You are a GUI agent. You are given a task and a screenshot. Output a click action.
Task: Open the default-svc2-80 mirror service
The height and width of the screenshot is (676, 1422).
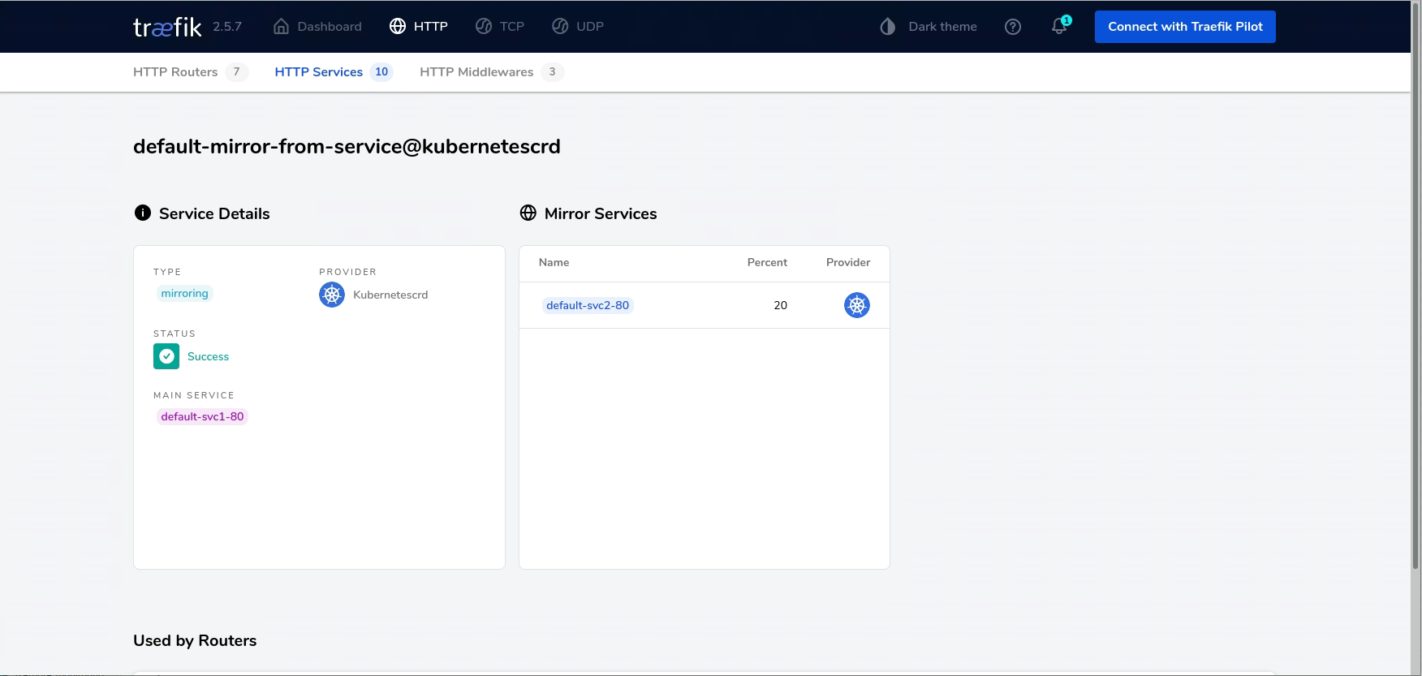click(x=587, y=306)
